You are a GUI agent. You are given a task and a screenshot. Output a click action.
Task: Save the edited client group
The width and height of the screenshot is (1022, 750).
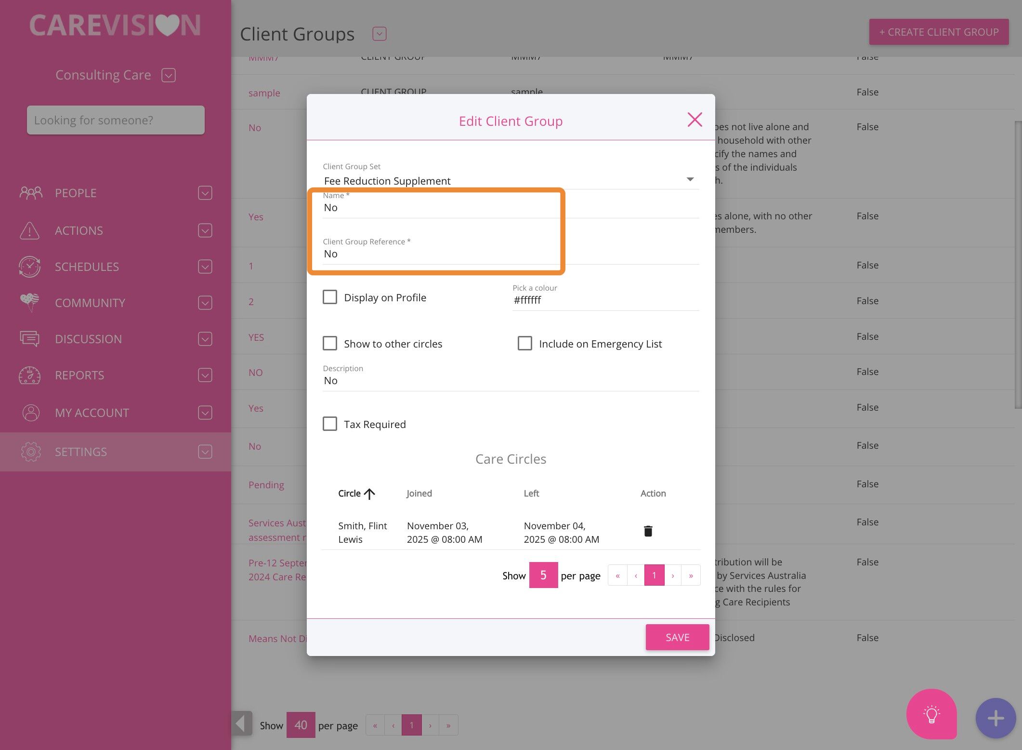tap(677, 637)
